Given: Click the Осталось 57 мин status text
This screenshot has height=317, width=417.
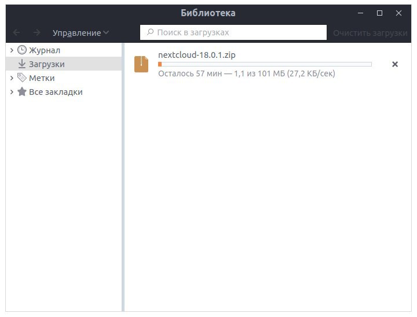Looking at the screenshot, I should tap(247, 73).
